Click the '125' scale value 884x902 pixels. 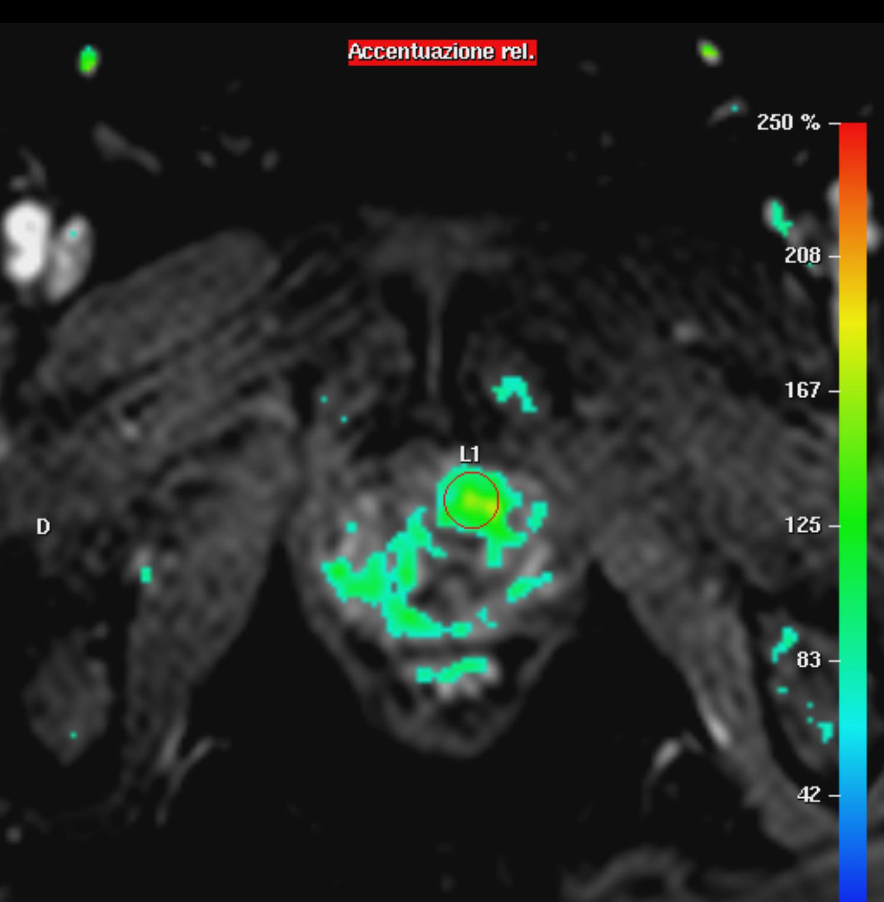point(802,525)
